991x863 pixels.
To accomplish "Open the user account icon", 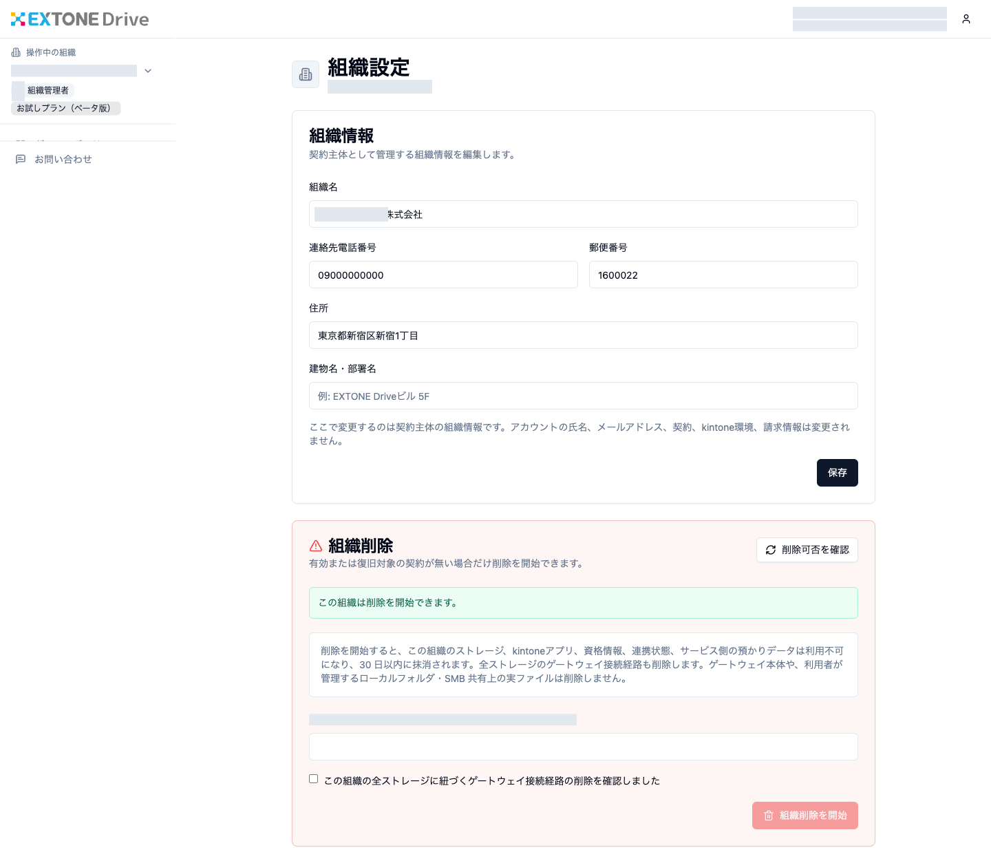I will (966, 19).
